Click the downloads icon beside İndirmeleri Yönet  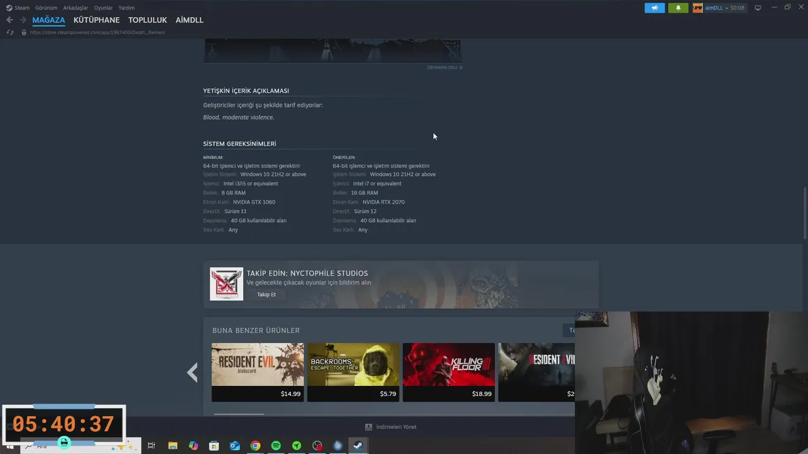coord(369,427)
